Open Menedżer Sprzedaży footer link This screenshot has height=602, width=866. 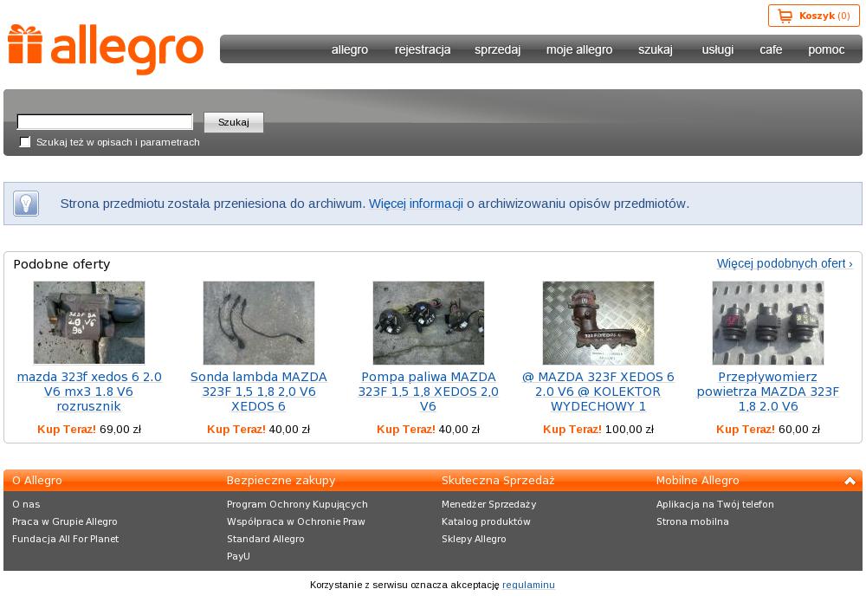pyautogui.click(x=488, y=504)
